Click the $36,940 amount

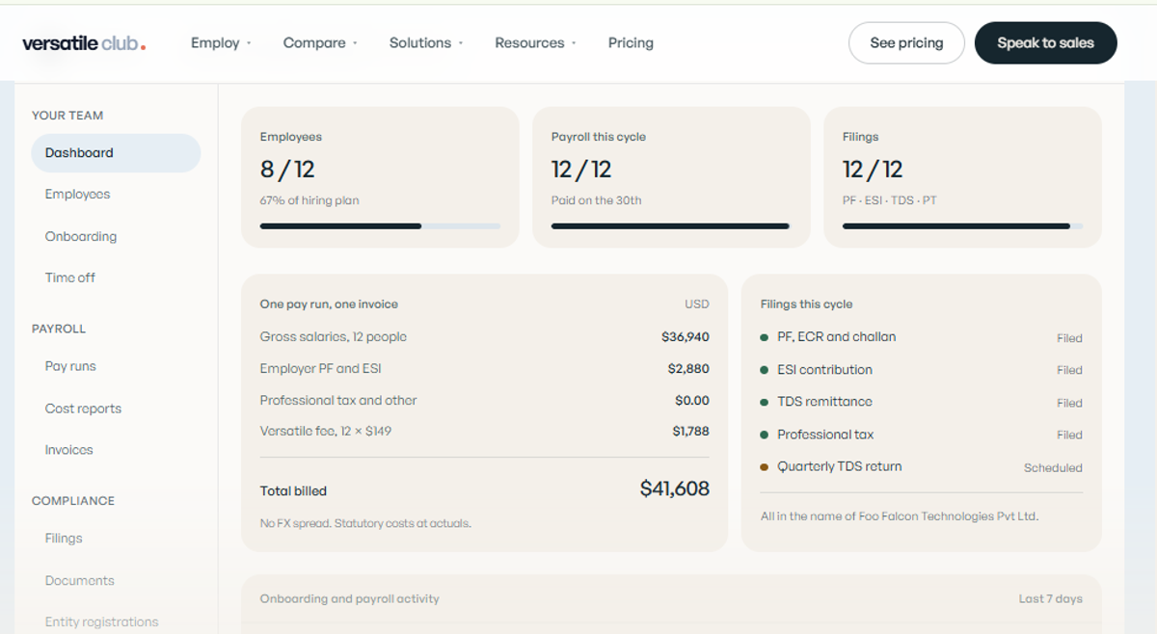click(x=686, y=337)
